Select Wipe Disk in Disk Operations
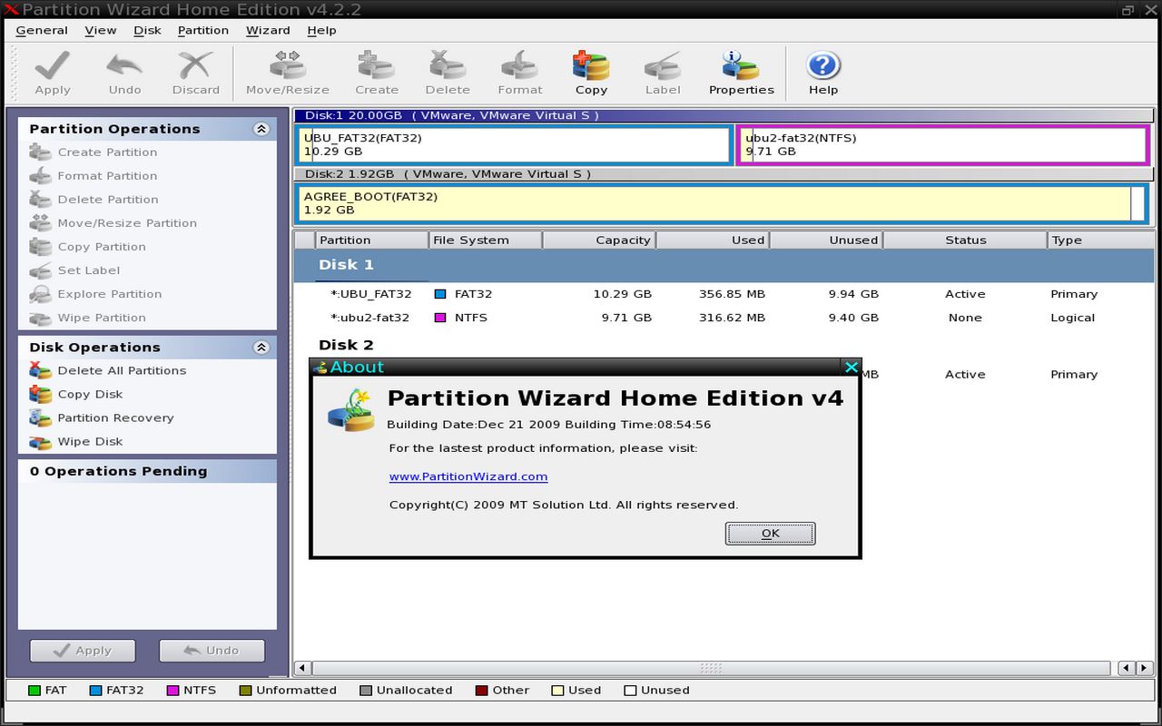This screenshot has height=726, width=1162. pos(90,441)
